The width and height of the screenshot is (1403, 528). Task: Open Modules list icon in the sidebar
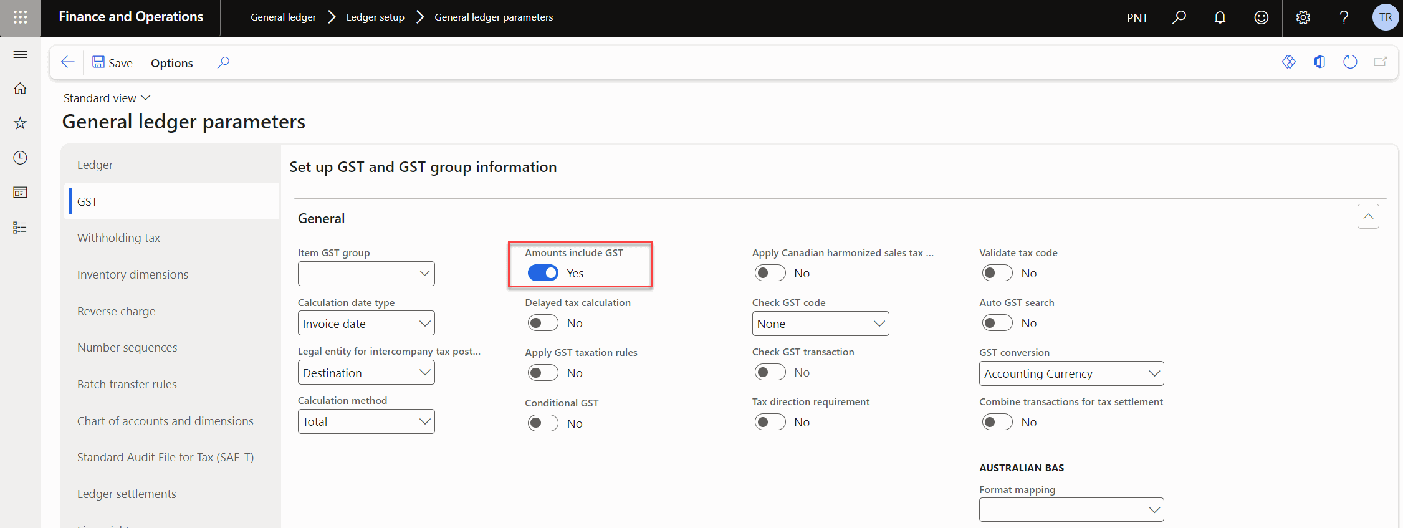[20, 228]
